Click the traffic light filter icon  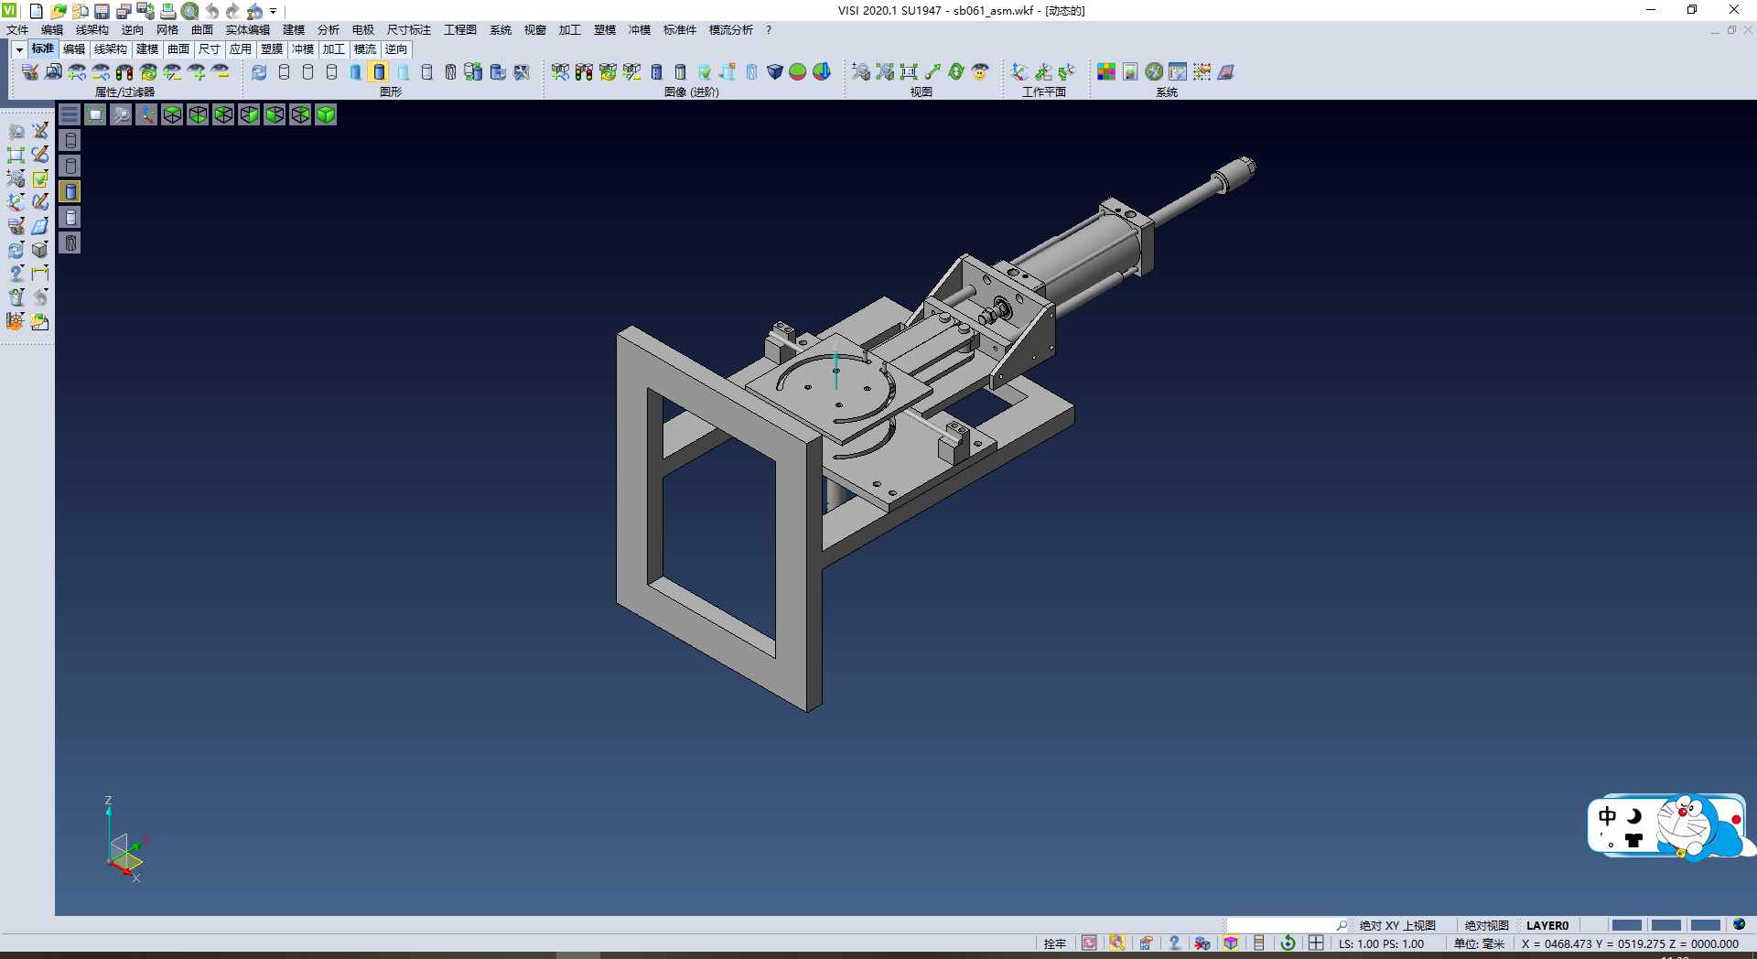coord(124,72)
